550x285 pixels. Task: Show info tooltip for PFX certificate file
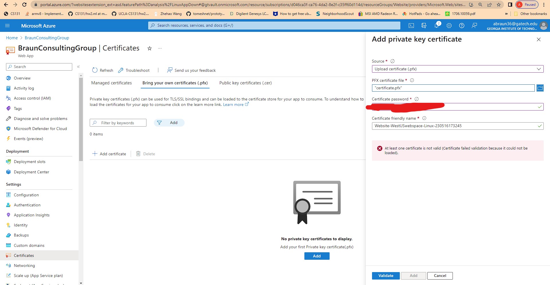click(x=412, y=80)
